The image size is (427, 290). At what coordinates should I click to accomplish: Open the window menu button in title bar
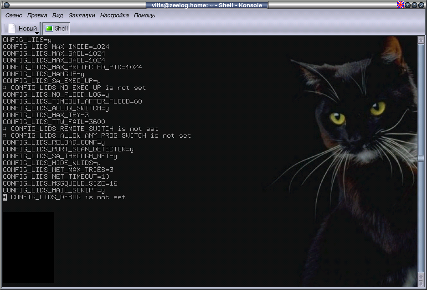tap(6, 5)
